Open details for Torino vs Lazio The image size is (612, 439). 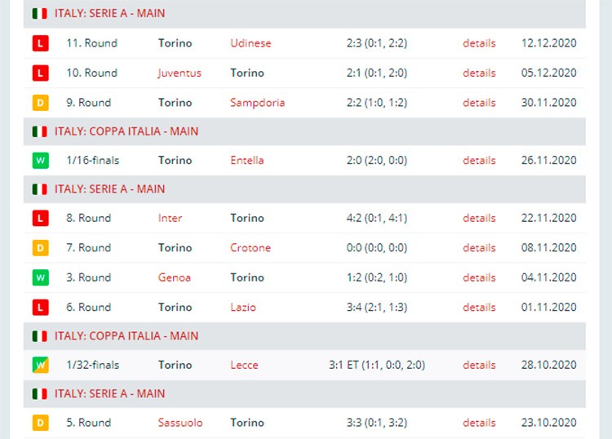point(479,307)
